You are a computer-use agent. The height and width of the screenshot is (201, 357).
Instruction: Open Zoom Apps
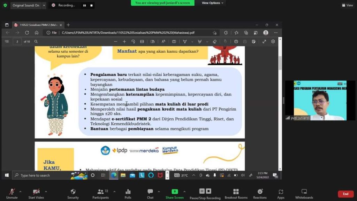281,194
